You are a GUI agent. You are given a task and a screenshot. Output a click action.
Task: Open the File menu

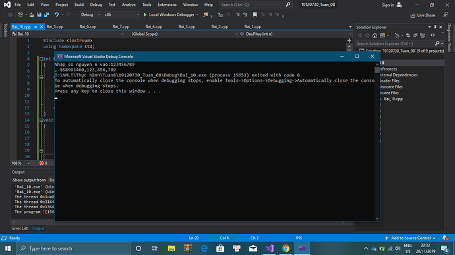(17, 5)
